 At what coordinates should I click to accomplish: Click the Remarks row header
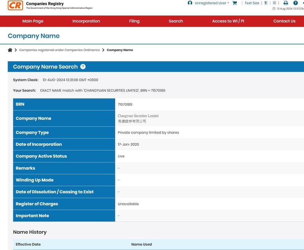tap(64, 168)
